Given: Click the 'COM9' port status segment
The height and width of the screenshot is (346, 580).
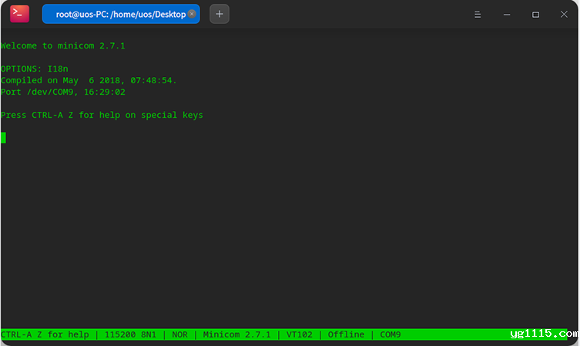Looking at the screenshot, I should tap(391, 335).
